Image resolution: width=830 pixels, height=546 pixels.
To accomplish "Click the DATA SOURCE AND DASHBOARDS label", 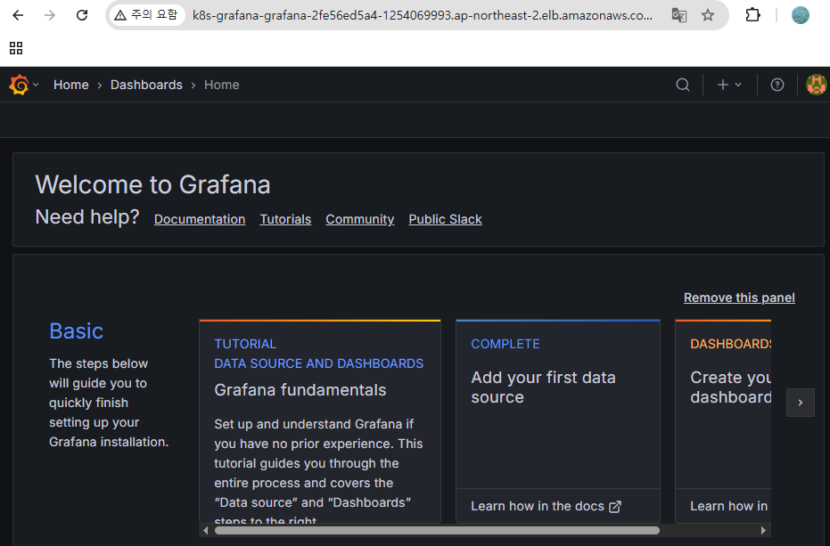I will [318, 363].
